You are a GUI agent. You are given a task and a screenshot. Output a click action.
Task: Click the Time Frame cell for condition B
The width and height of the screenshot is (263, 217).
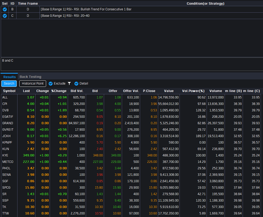(28, 9)
